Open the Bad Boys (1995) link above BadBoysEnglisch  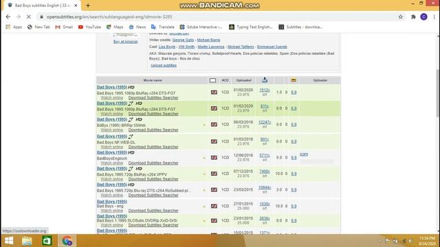[112, 152]
